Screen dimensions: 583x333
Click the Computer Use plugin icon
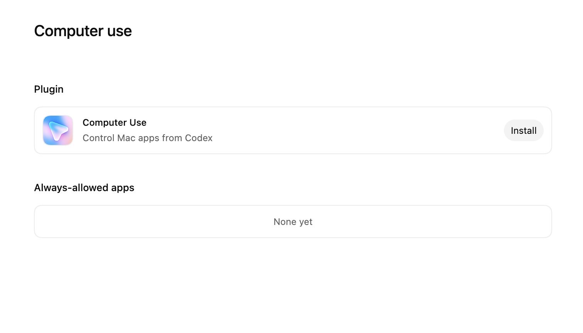click(58, 130)
